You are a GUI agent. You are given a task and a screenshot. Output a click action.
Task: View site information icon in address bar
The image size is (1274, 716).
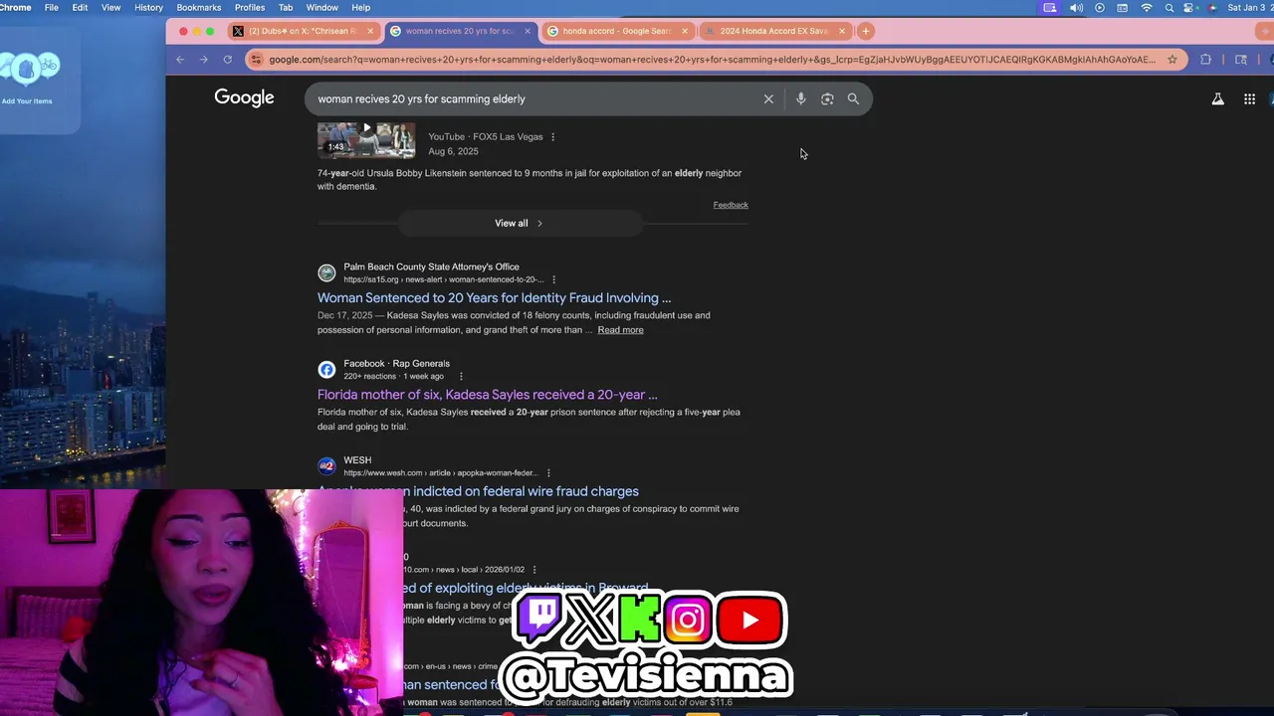(257, 60)
